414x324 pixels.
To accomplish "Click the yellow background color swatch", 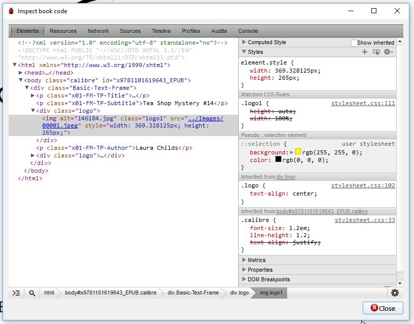I will 298,152.
